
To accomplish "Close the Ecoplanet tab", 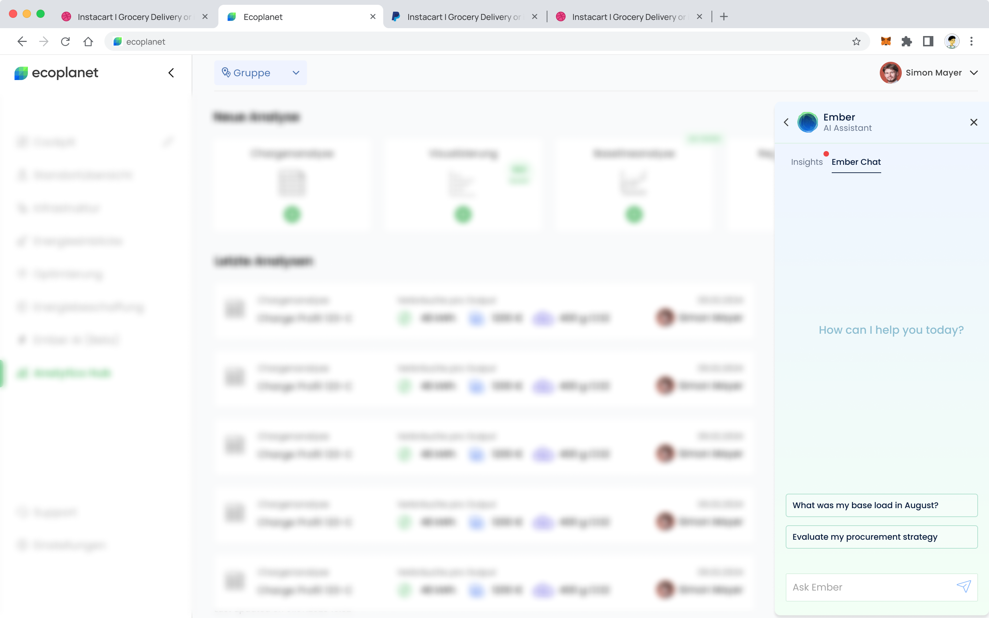I will point(373,17).
